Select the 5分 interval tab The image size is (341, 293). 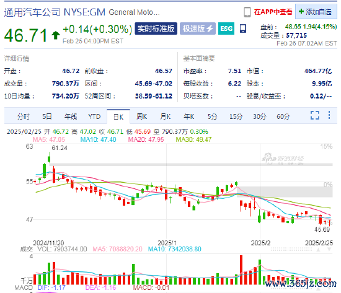[212, 116]
